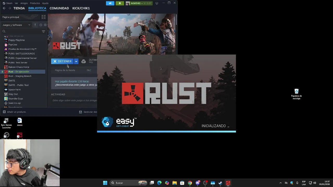The width and height of the screenshot is (333, 187).
Task: Open the Productos menu
Action: click(x=35, y=3)
